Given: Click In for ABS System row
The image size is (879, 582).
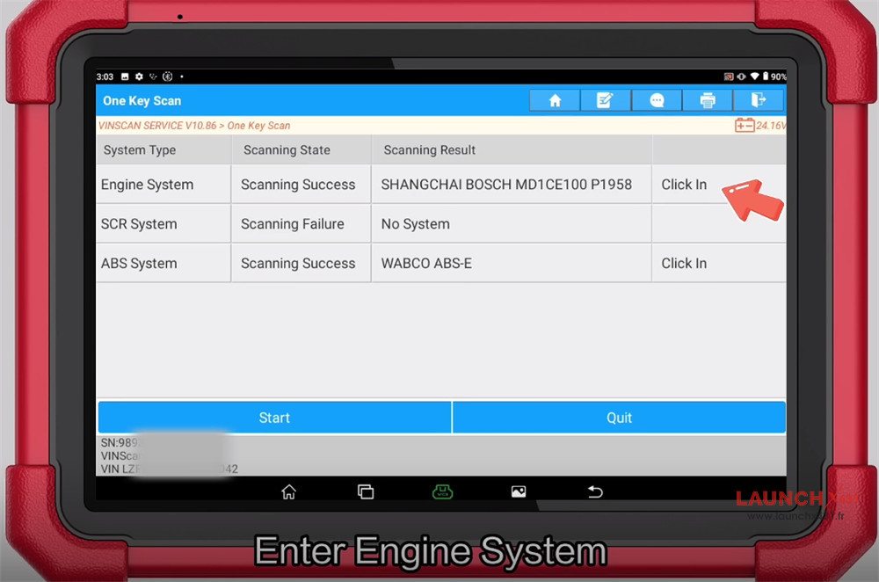Looking at the screenshot, I should click(684, 263).
